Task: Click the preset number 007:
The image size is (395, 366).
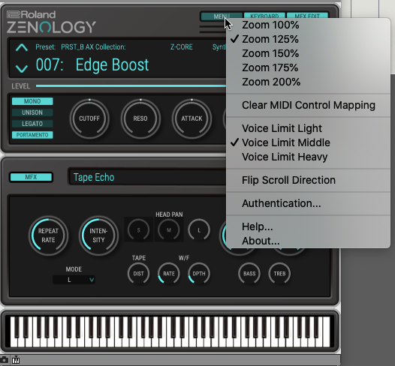Action: click(x=50, y=65)
